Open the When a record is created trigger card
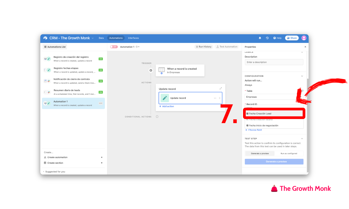This screenshot has width=349, height=209. click(180, 70)
